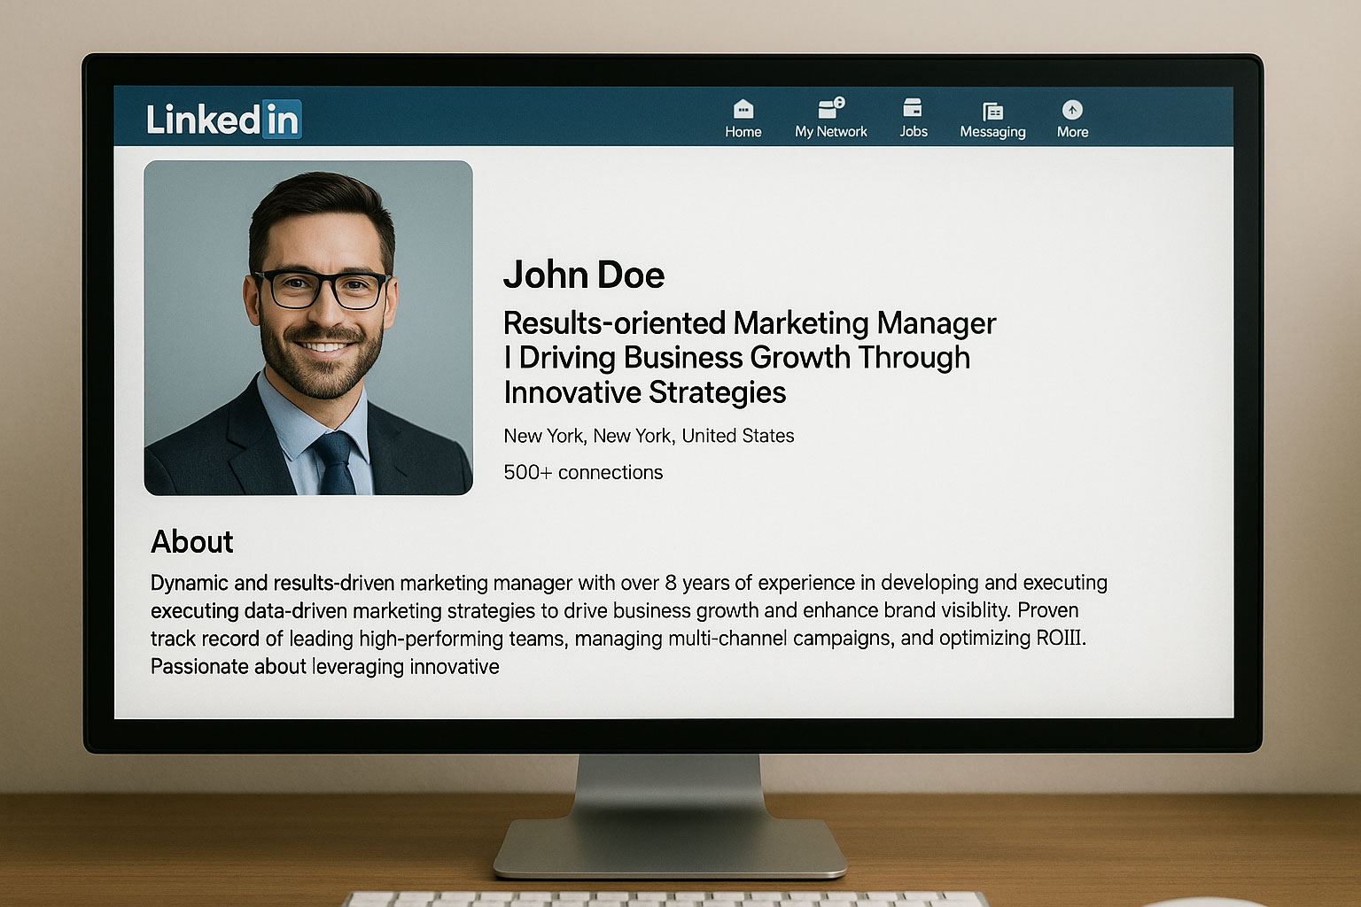Click the More icon with upward arrow
The image size is (1361, 907).
[x=1072, y=108]
